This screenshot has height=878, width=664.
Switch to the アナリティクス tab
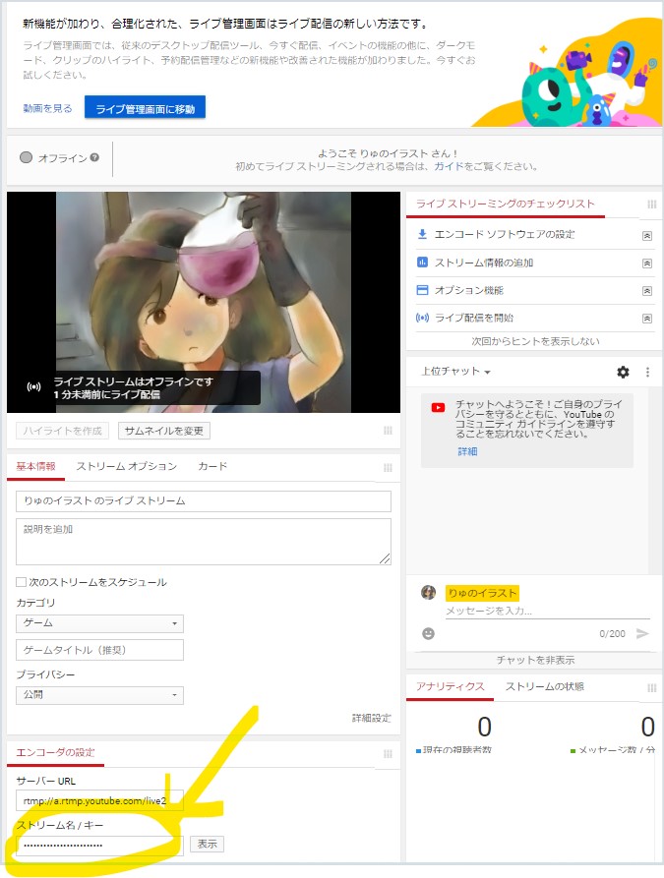point(450,686)
